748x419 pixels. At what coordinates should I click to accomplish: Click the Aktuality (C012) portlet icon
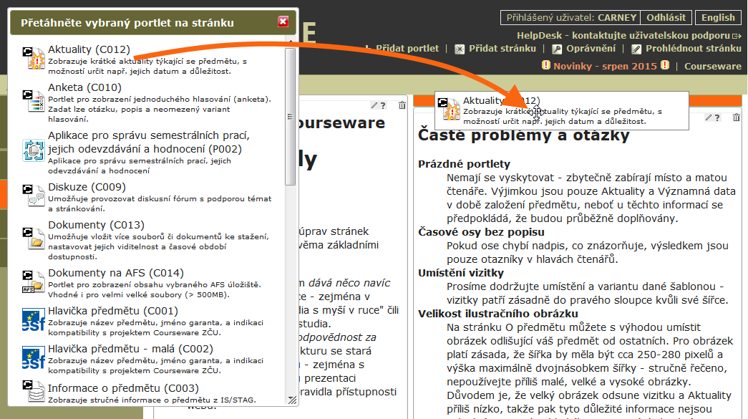pyautogui.click(x=34, y=57)
